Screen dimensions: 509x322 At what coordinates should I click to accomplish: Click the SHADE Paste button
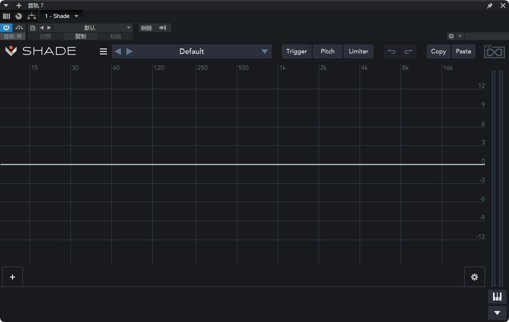tap(464, 51)
